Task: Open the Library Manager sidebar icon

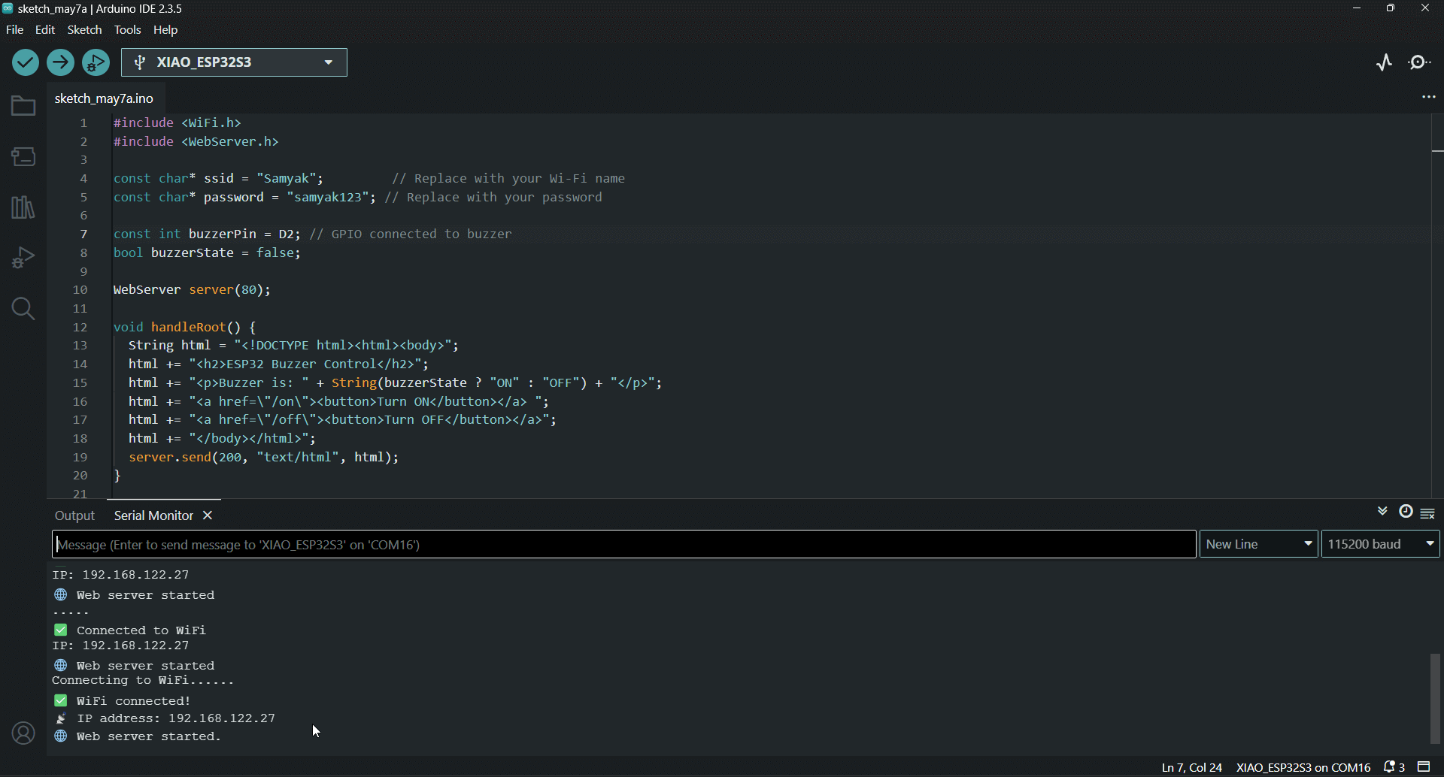Action: [x=23, y=207]
